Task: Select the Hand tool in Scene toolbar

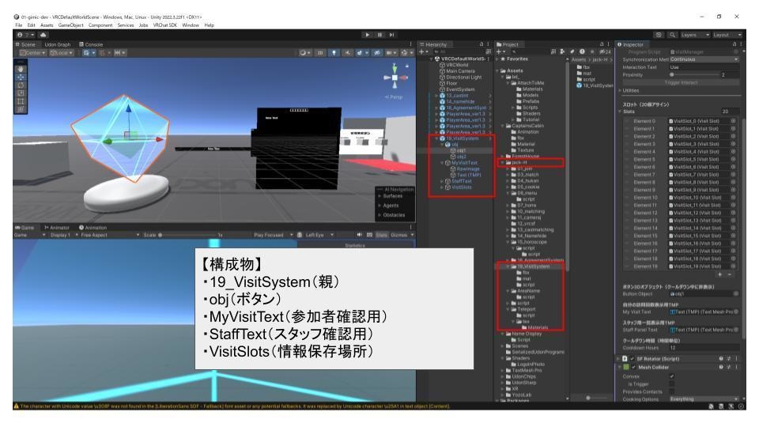Action: [x=21, y=69]
